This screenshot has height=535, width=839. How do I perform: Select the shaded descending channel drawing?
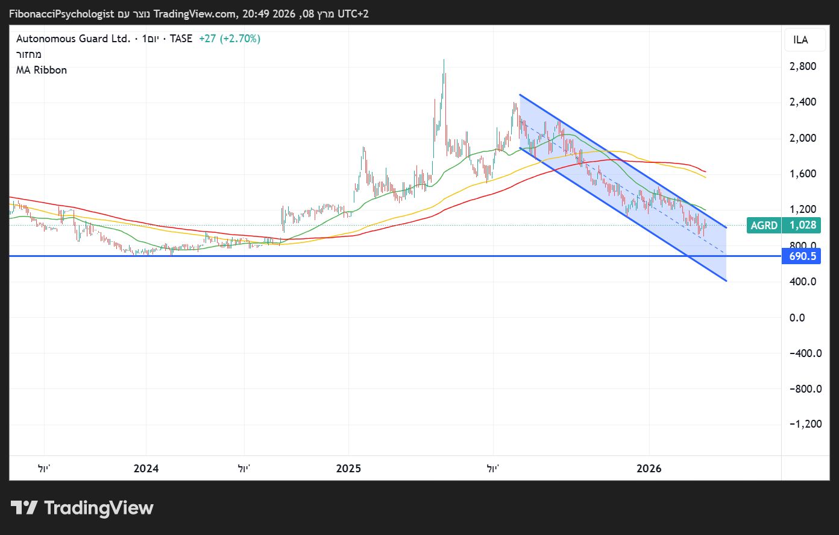(x=623, y=187)
